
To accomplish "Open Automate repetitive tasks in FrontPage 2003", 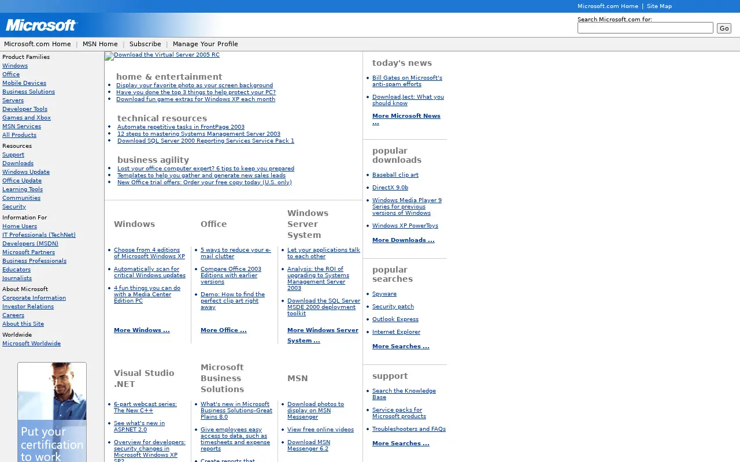I will point(181,127).
